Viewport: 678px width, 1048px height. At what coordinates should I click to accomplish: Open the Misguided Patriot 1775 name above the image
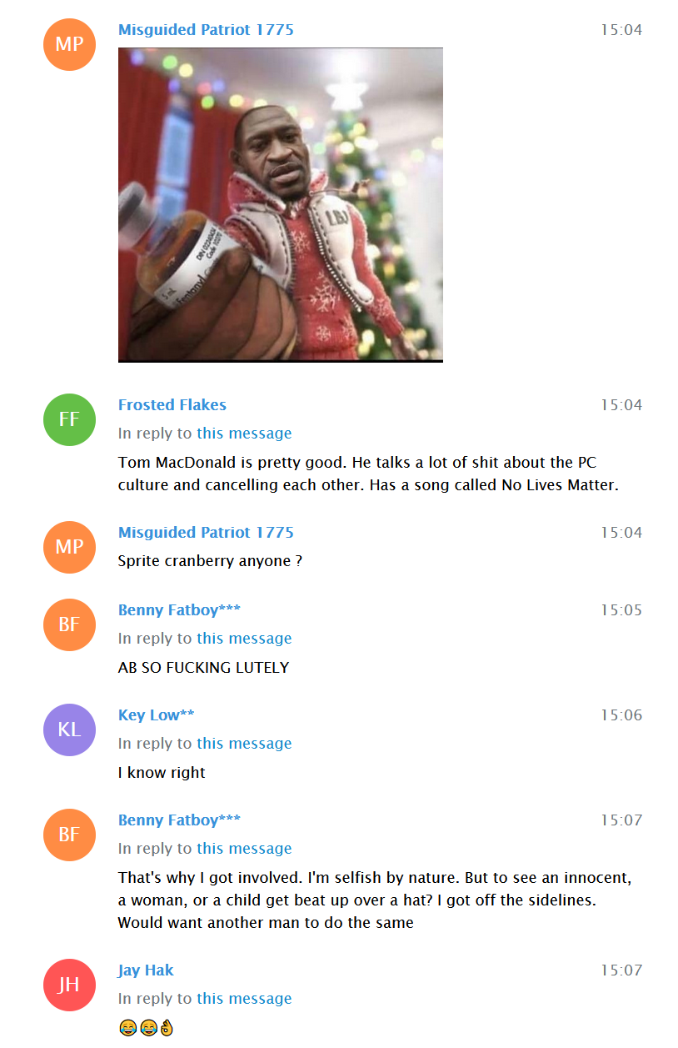[206, 30]
